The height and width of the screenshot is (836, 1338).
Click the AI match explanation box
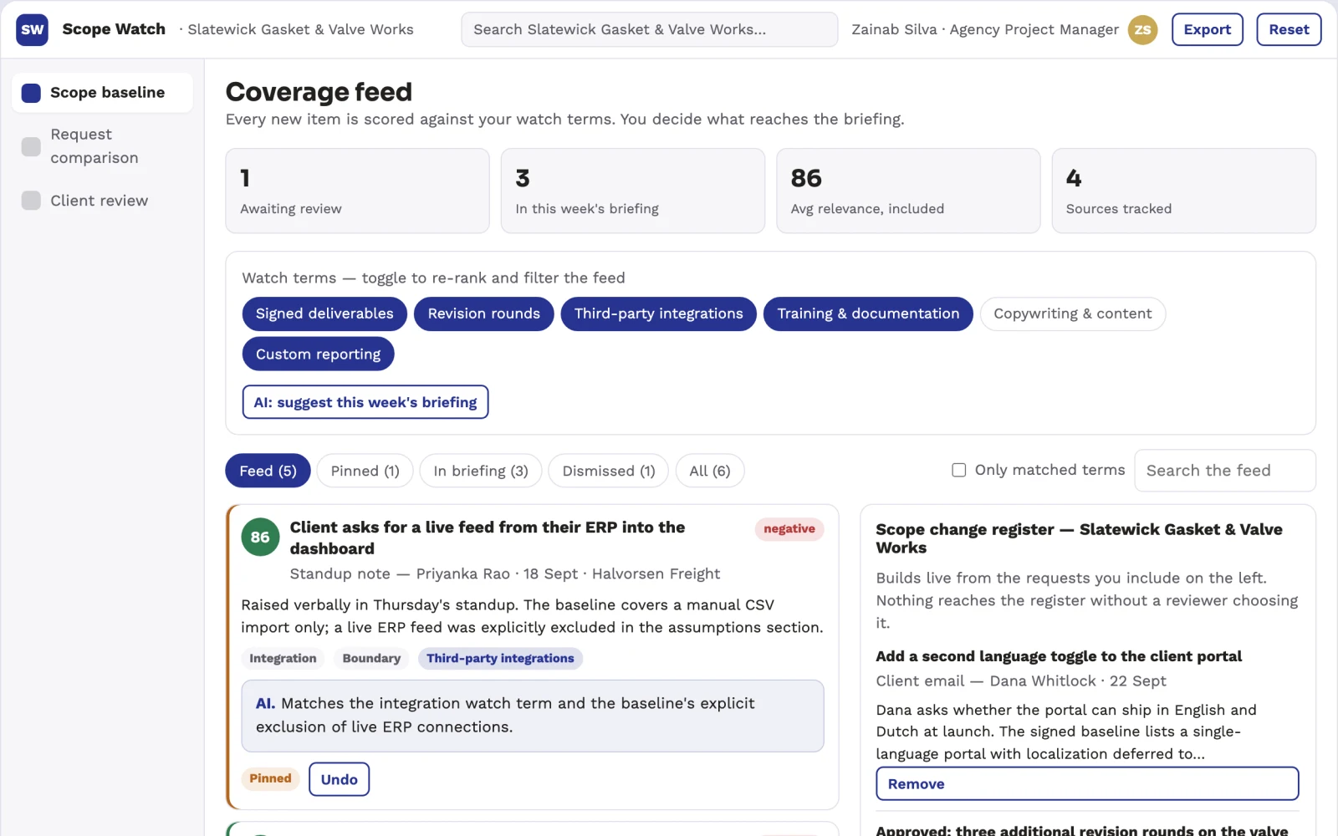coord(533,716)
